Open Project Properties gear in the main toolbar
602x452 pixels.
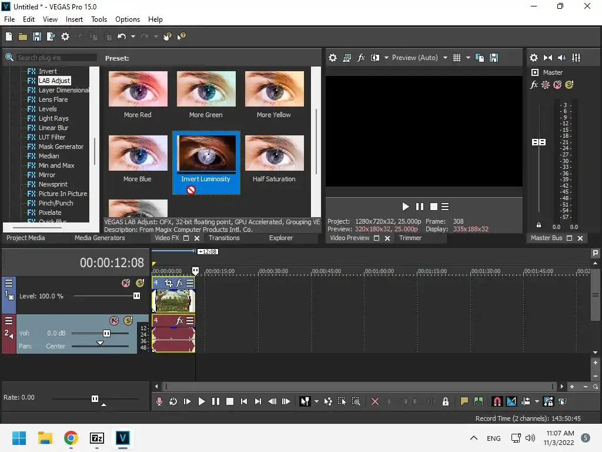(65, 36)
